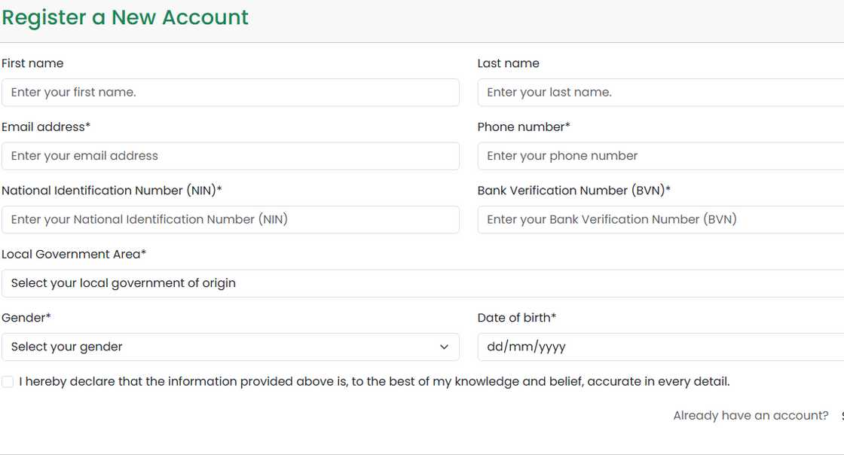The width and height of the screenshot is (844, 455).
Task: Click the 'National Identification Number (NIN)*' label
Action: 112,191
